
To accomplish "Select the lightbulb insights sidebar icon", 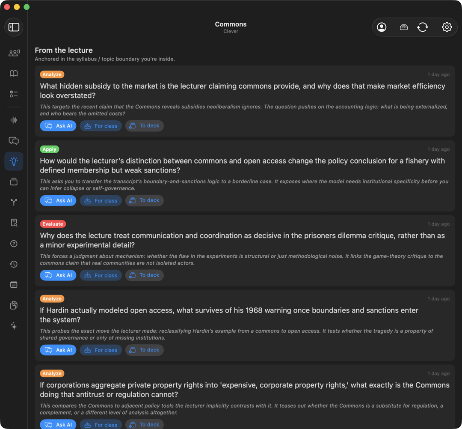I will click(x=14, y=161).
